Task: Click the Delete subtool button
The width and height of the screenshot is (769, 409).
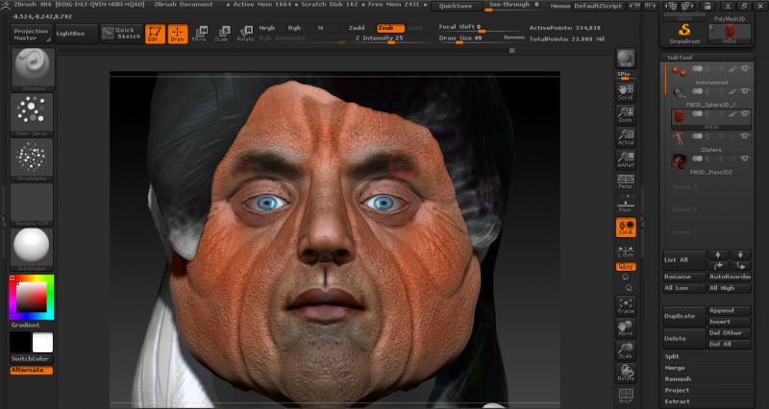Action: click(683, 339)
